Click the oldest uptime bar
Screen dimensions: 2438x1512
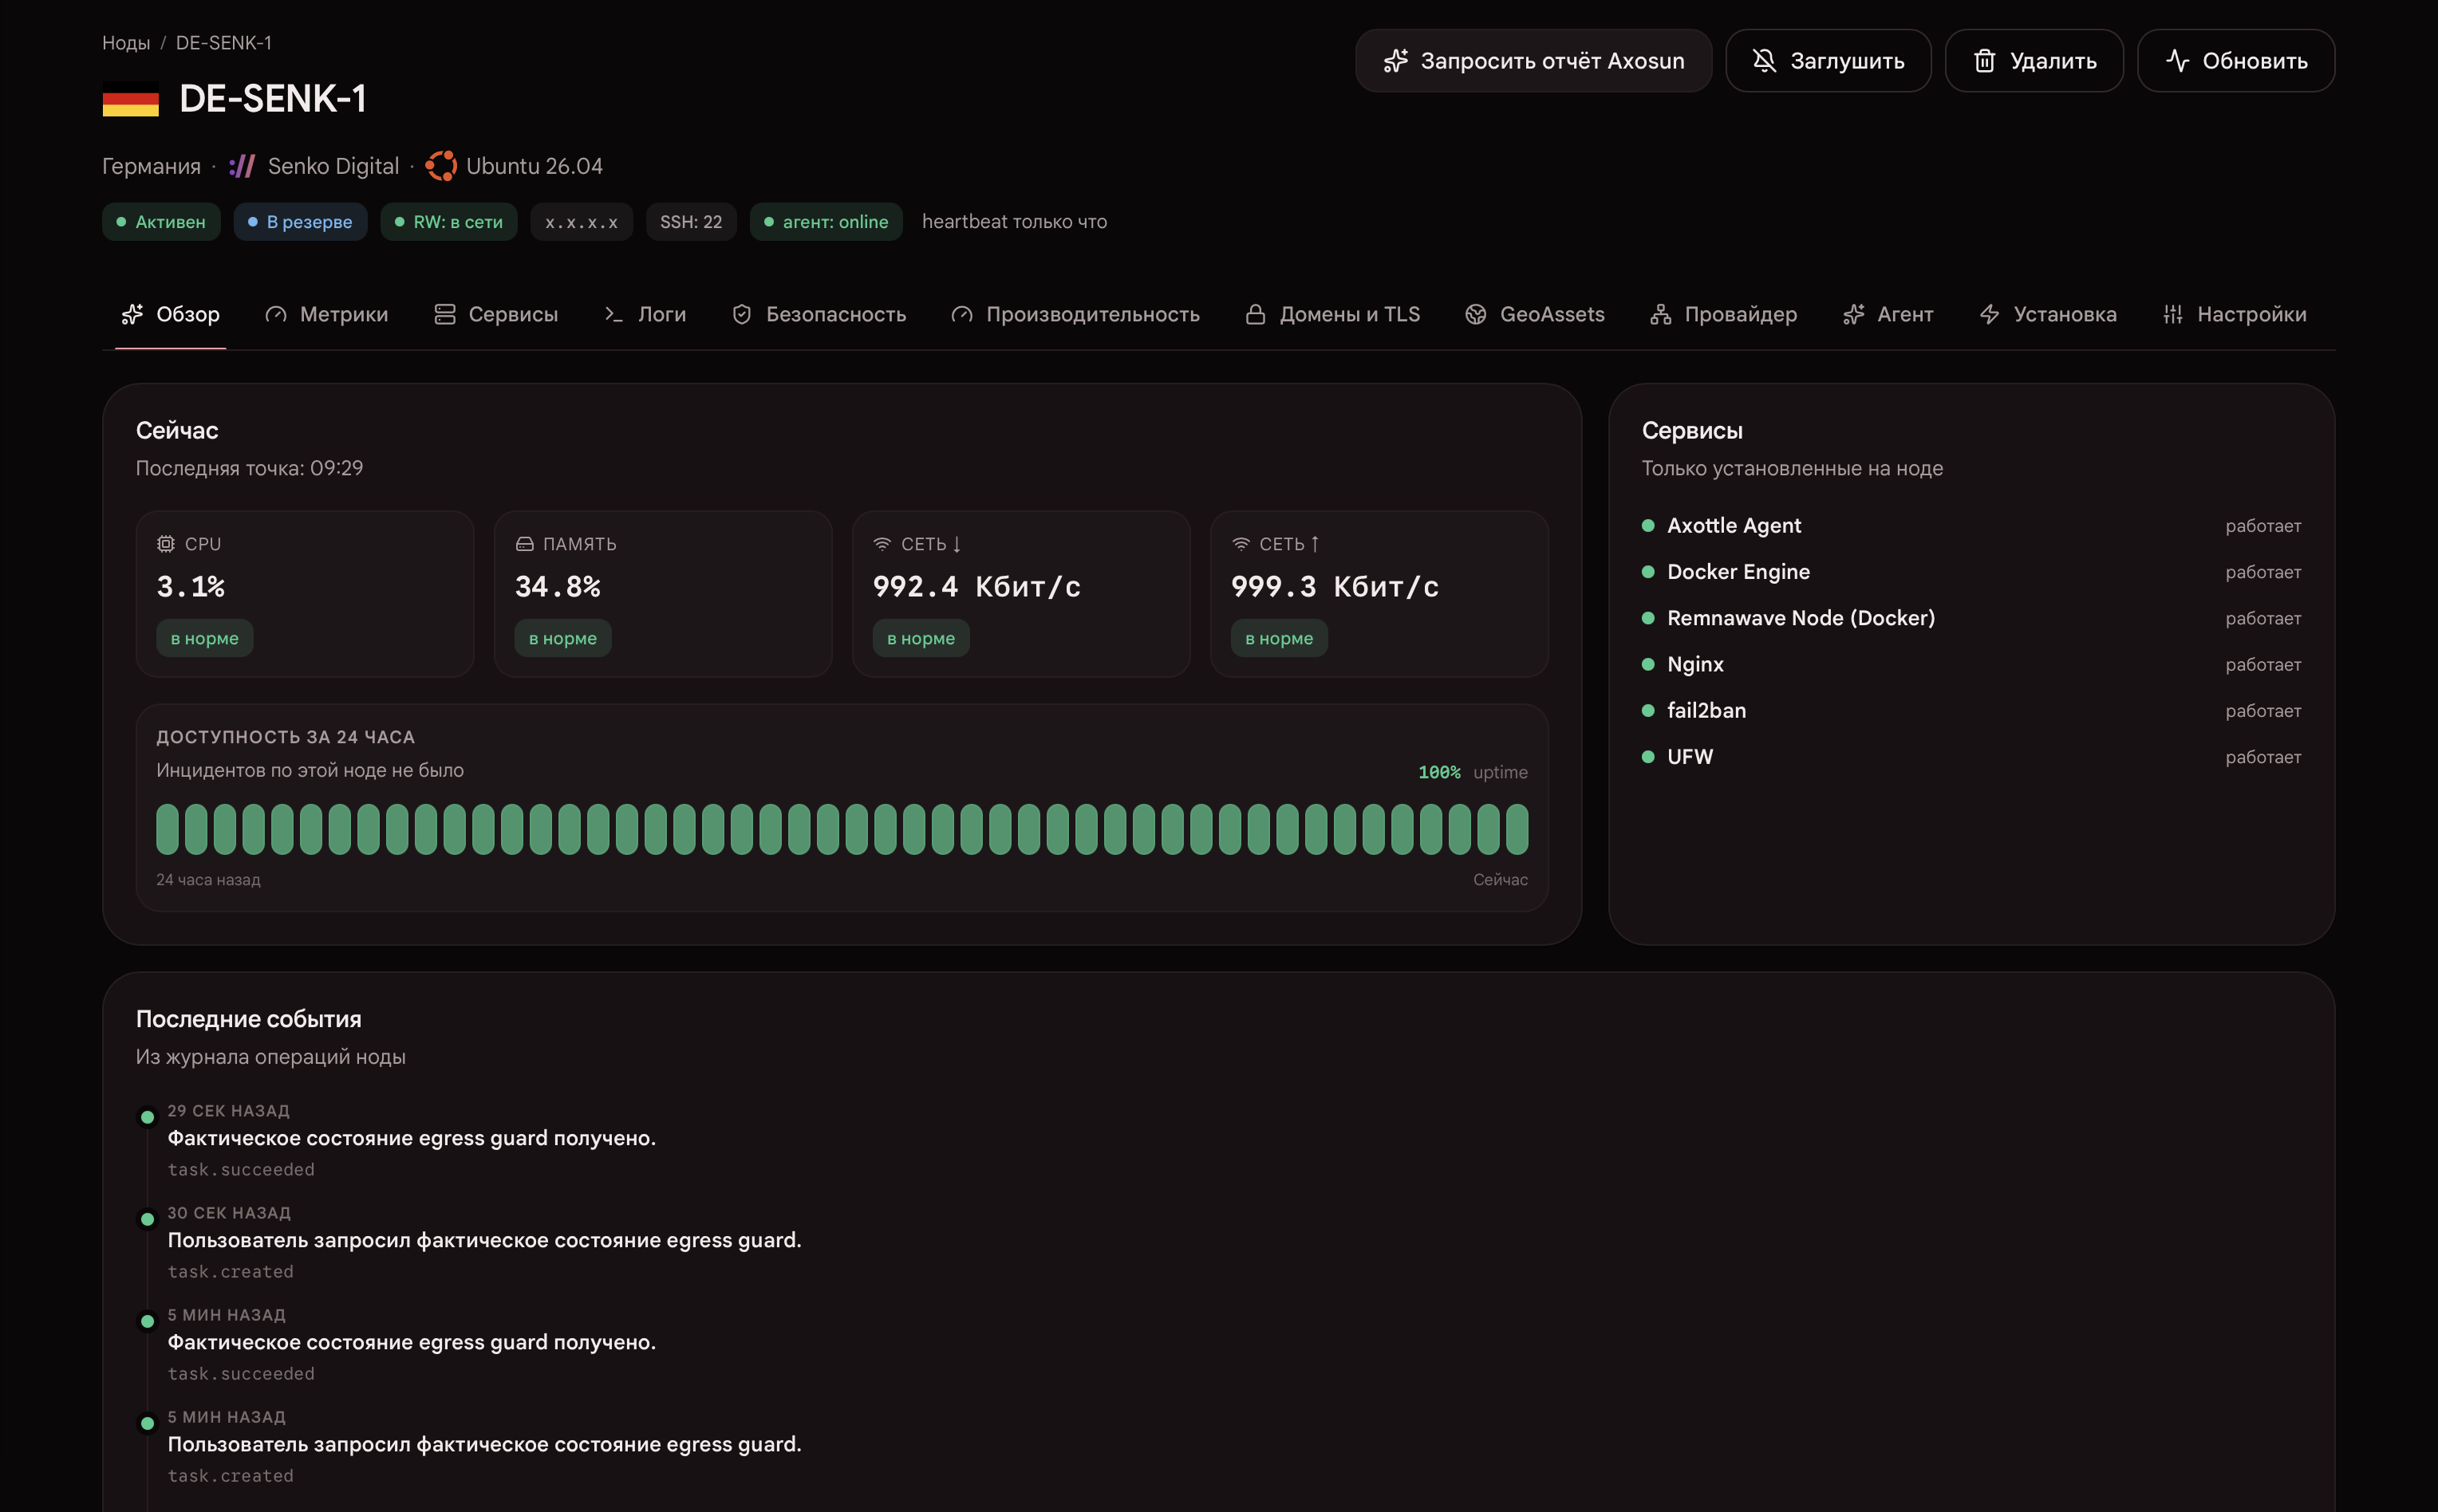coord(167,829)
